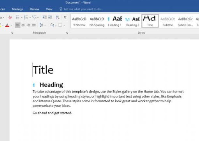
Task: Click the Numbering list icon
Action: (26, 17)
